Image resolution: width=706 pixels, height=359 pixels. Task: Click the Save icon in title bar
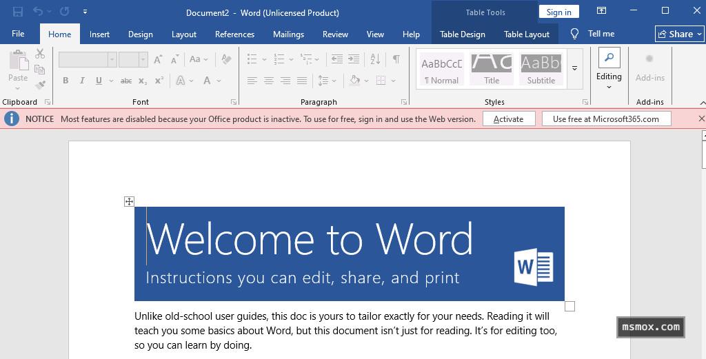pyautogui.click(x=18, y=12)
